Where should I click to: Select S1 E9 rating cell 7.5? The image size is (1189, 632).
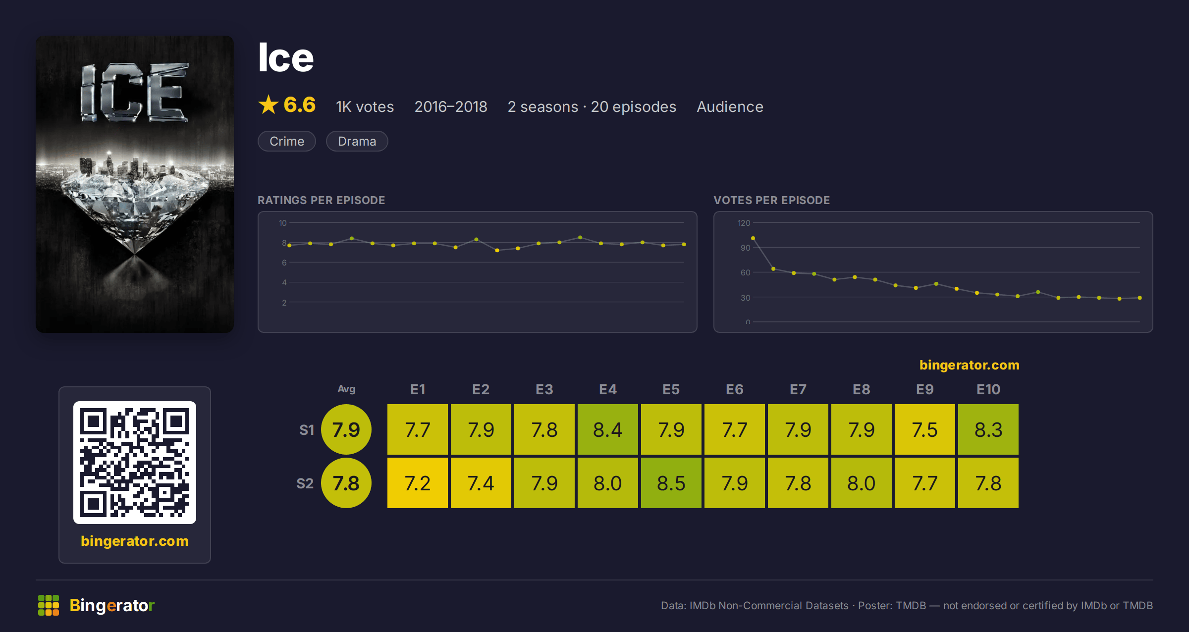pyautogui.click(x=925, y=429)
